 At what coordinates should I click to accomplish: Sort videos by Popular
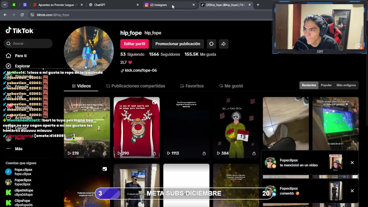326,85
